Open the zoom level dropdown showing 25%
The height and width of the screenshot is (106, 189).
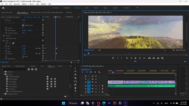coord(101,50)
